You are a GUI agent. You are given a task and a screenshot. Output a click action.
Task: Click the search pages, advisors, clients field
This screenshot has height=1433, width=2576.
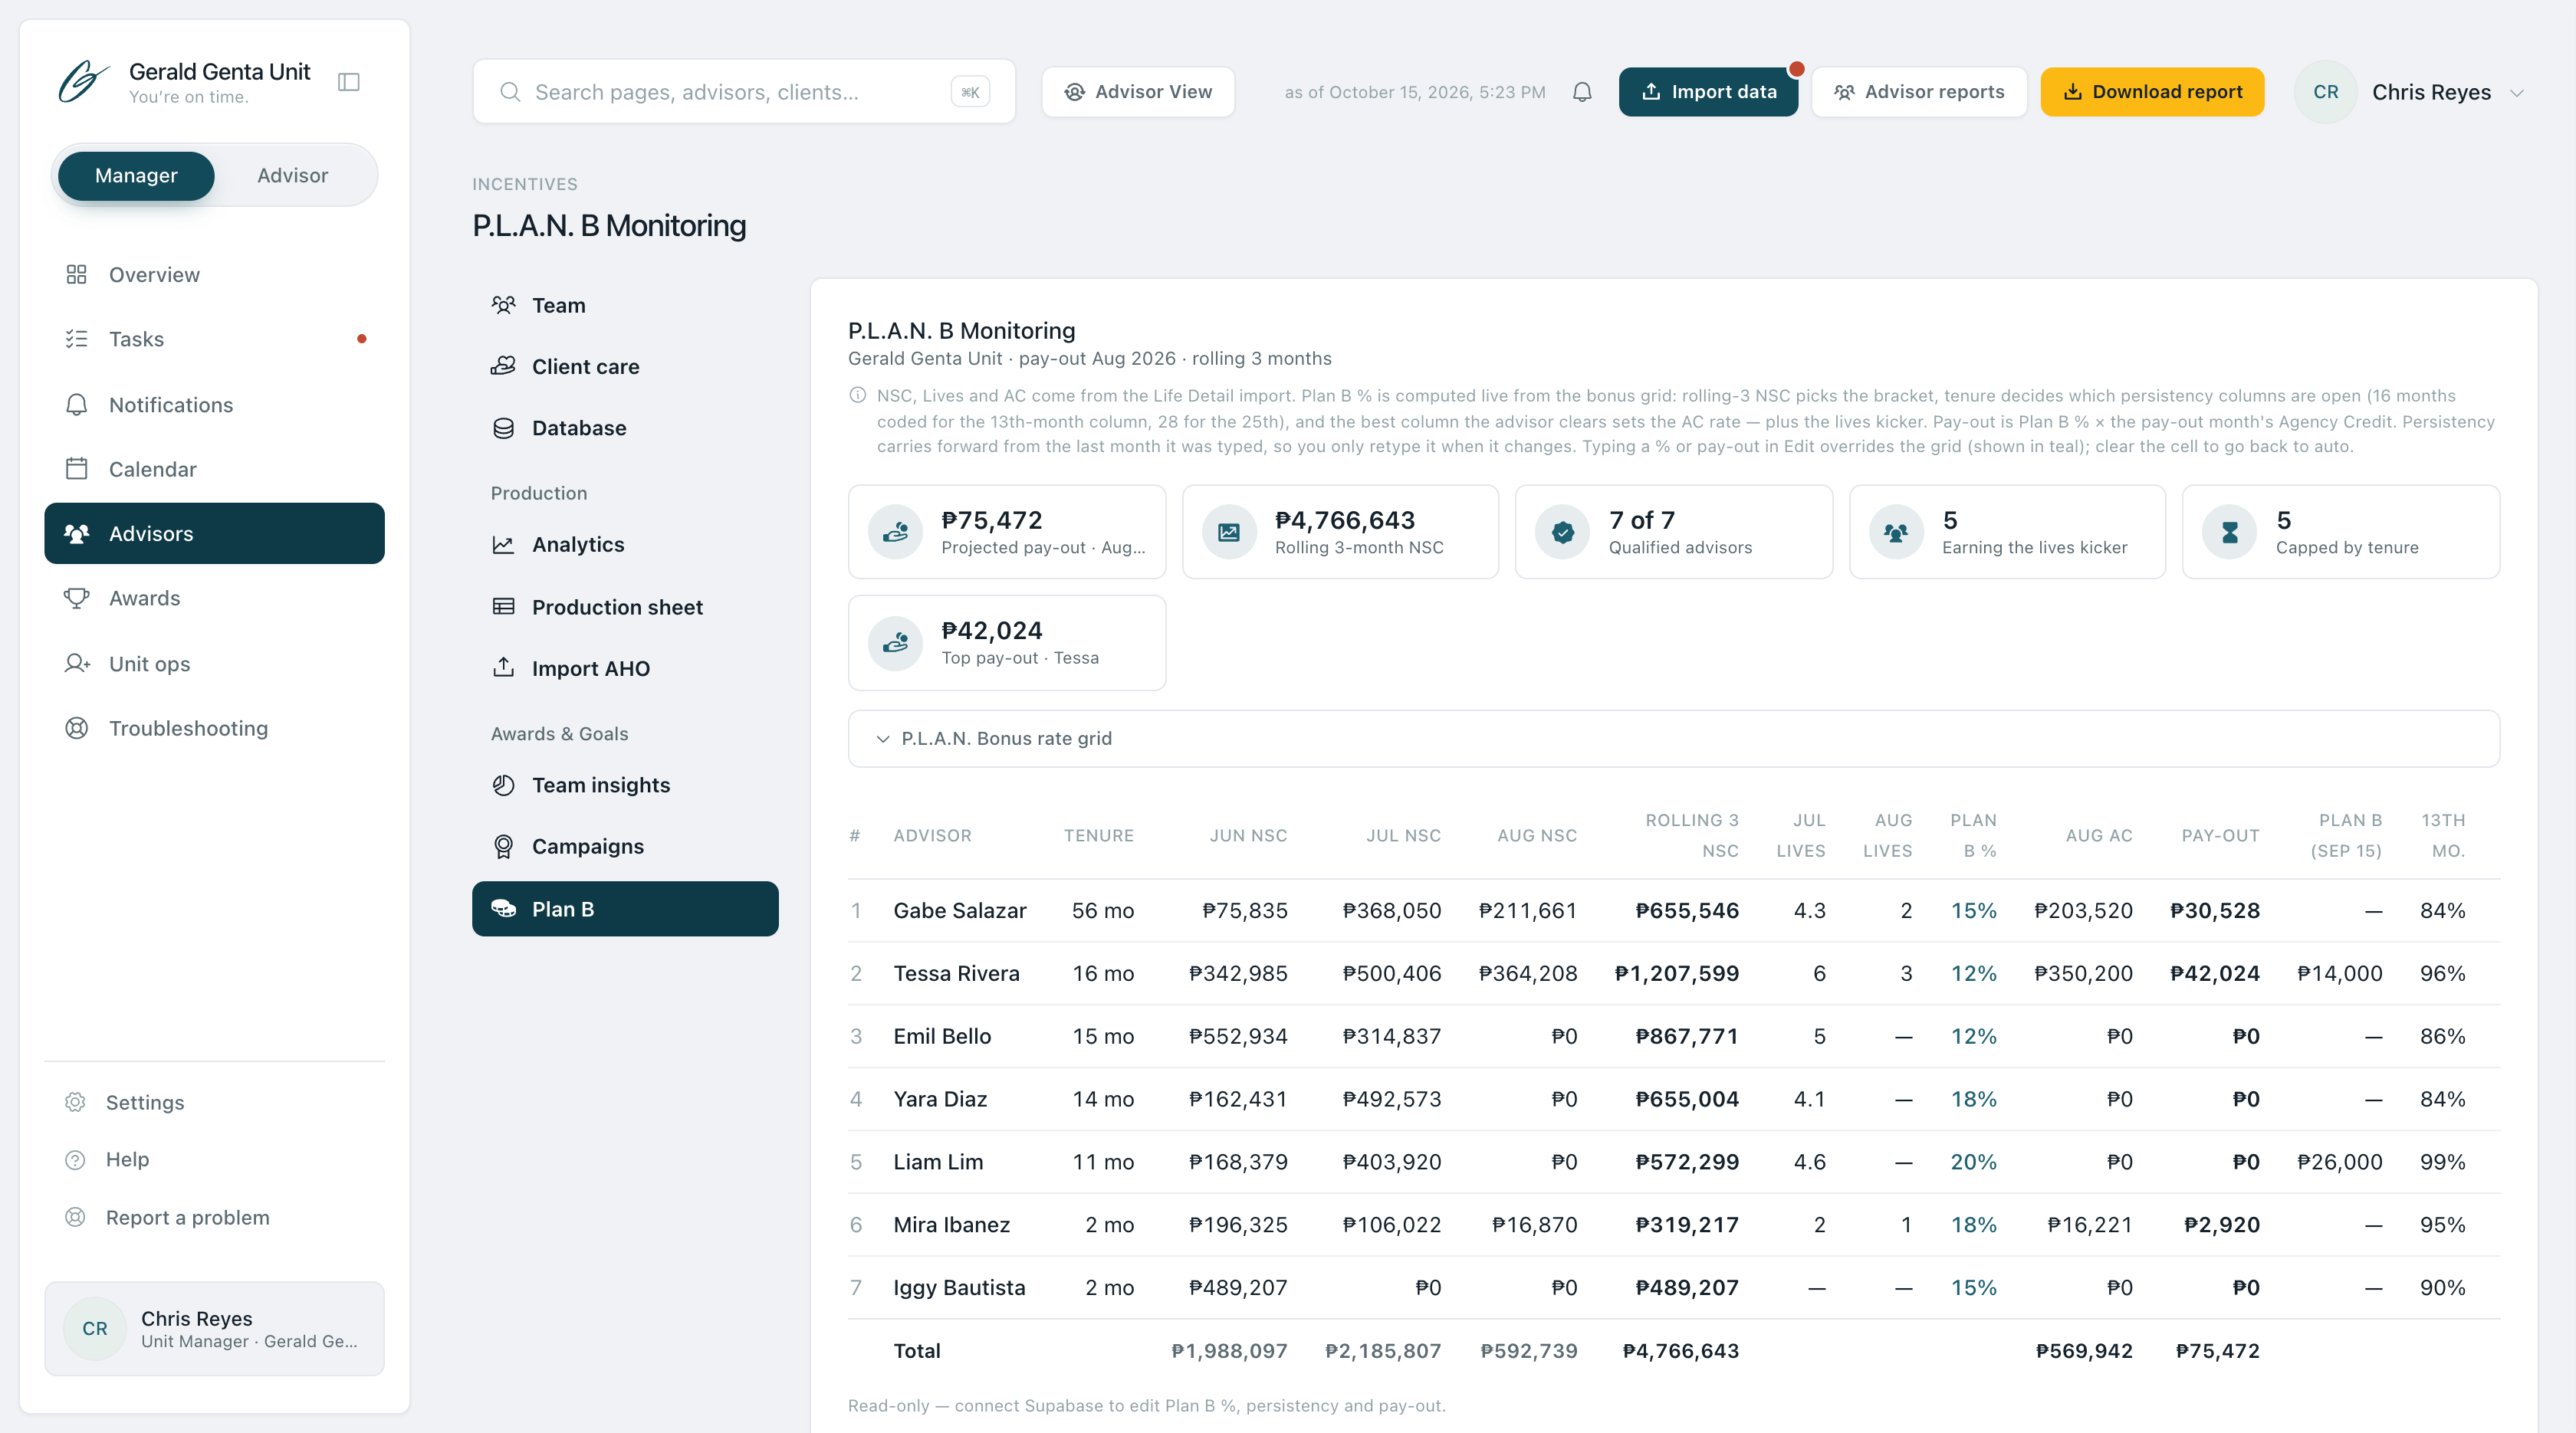point(744,92)
